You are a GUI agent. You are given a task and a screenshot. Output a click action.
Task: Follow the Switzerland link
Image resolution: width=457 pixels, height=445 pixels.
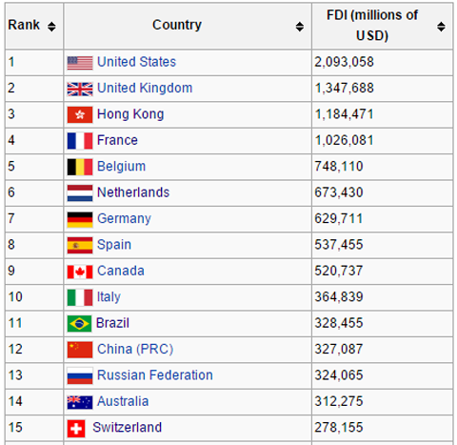pyautogui.click(x=128, y=427)
